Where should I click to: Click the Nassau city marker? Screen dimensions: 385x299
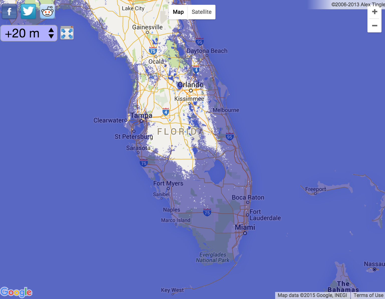point(374,269)
